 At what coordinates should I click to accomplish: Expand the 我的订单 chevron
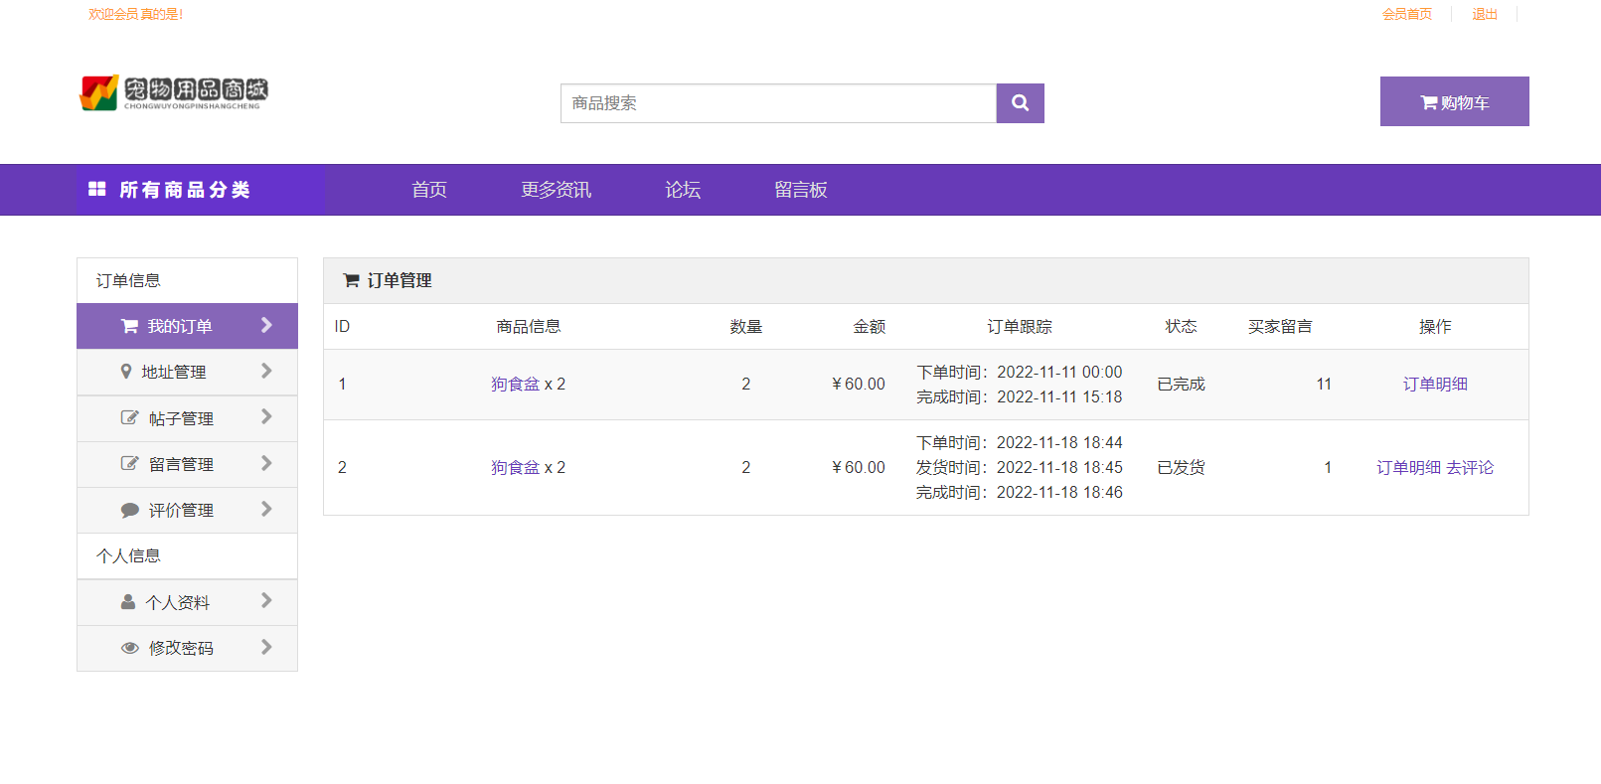tap(266, 325)
